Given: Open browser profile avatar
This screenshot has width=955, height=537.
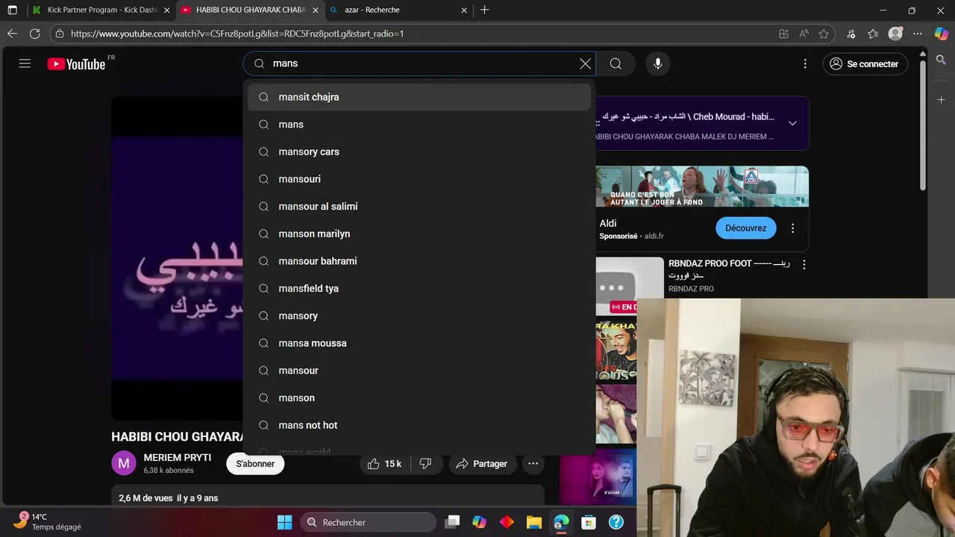Looking at the screenshot, I should click(895, 34).
